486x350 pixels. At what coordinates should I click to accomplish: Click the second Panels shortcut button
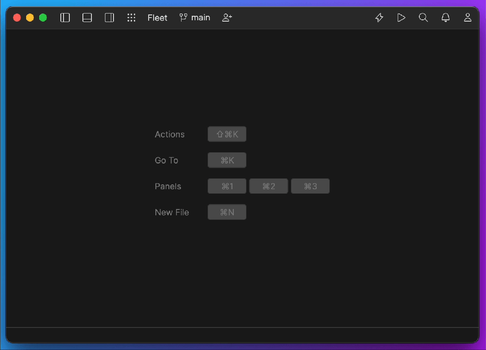[268, 186]
